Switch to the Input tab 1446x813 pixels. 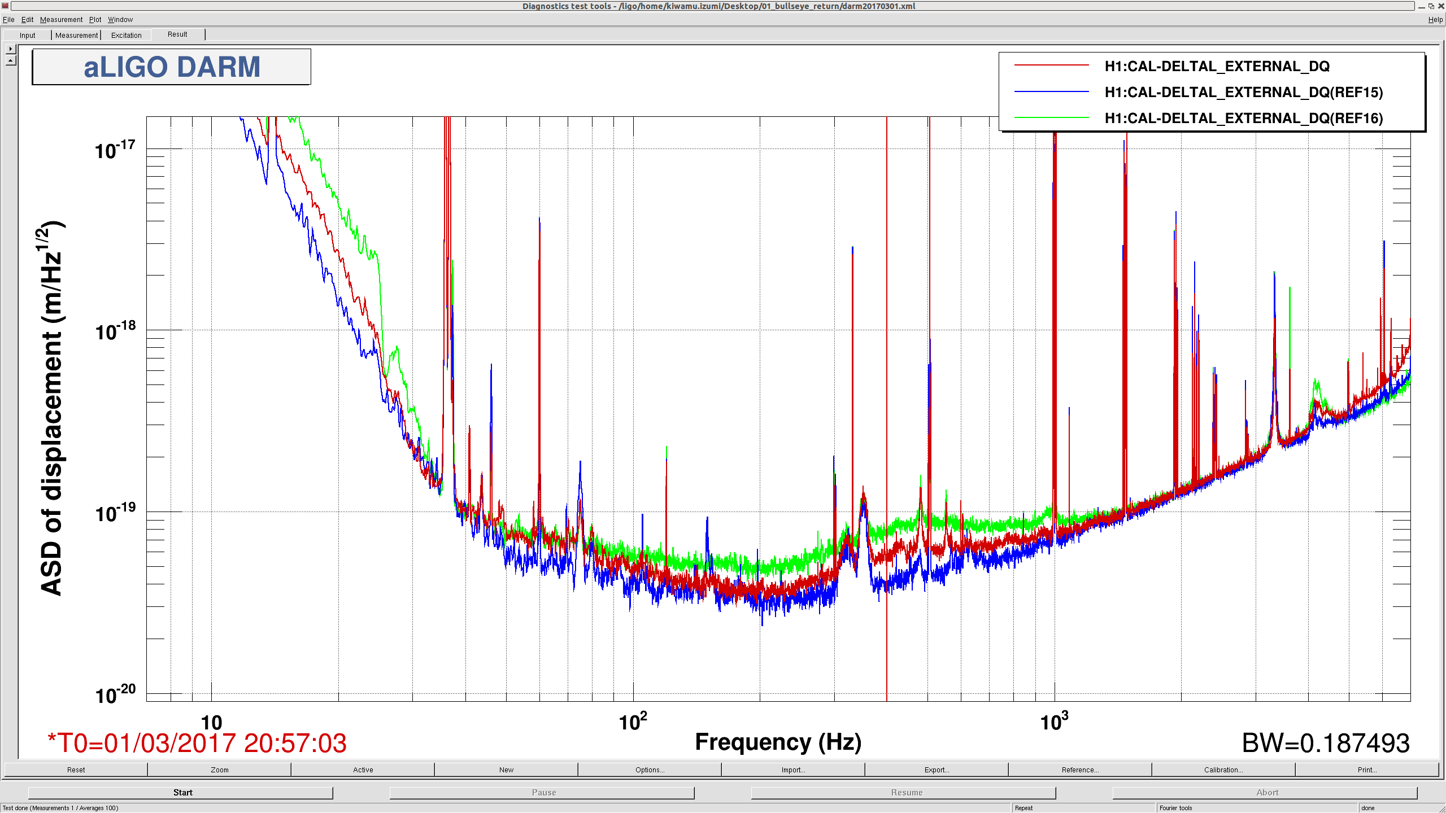pyautogui.click(x=27, y=35)
